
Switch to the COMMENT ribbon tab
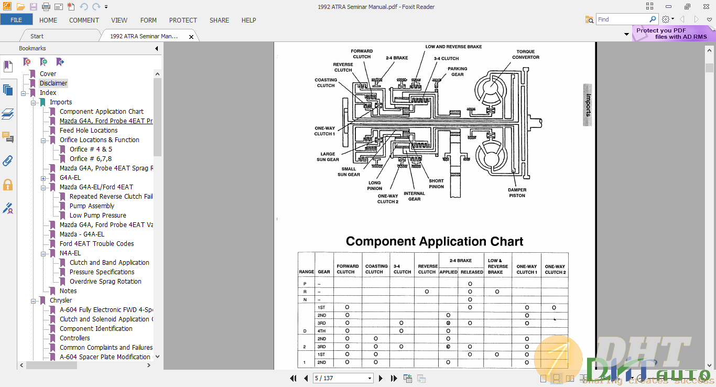[x=84, y=20]
